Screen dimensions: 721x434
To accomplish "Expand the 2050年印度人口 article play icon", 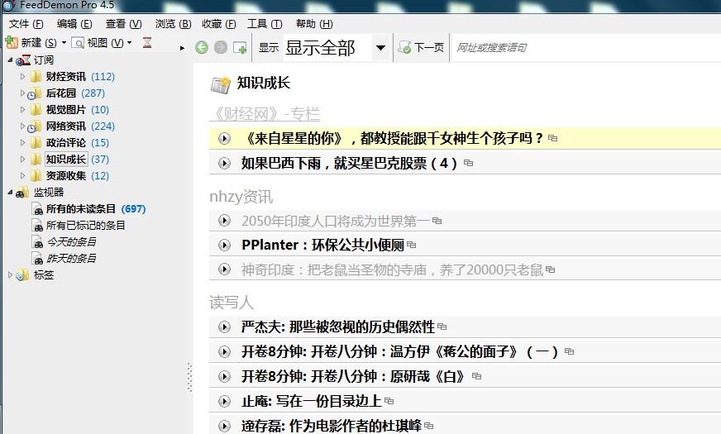I will 224,221.
